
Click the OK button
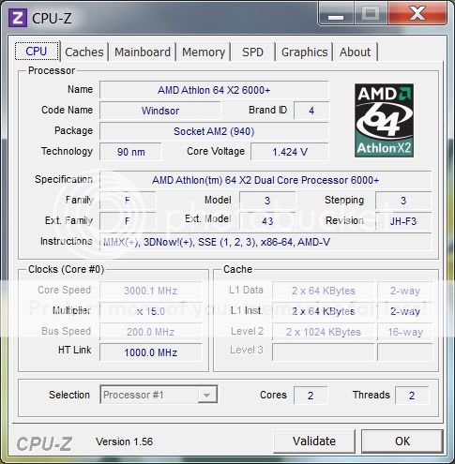point(402,442)
